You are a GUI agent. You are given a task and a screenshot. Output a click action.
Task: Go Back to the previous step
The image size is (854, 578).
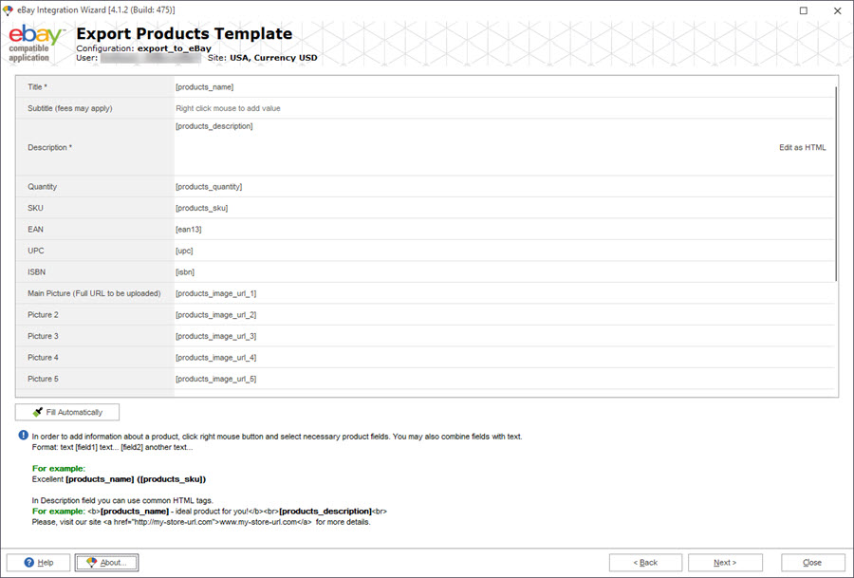click(645, 562)
